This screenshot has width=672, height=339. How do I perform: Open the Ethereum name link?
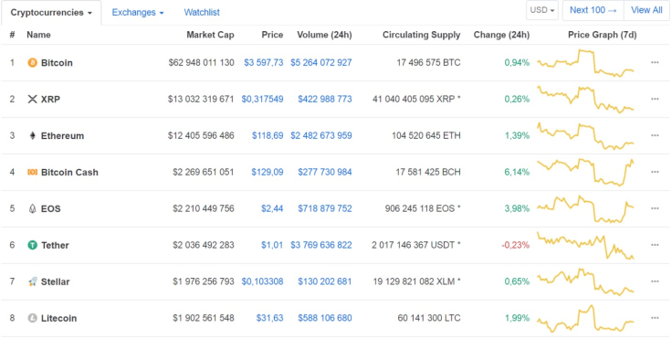(x=63, y=135)
